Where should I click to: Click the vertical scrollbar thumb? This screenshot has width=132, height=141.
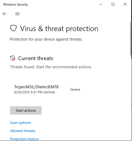tap(131, 39)
